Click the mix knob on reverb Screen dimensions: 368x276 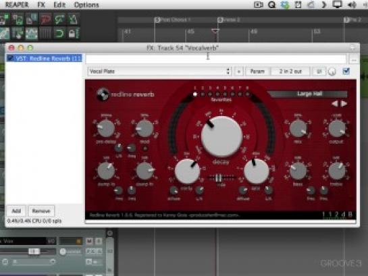[298, 128]
